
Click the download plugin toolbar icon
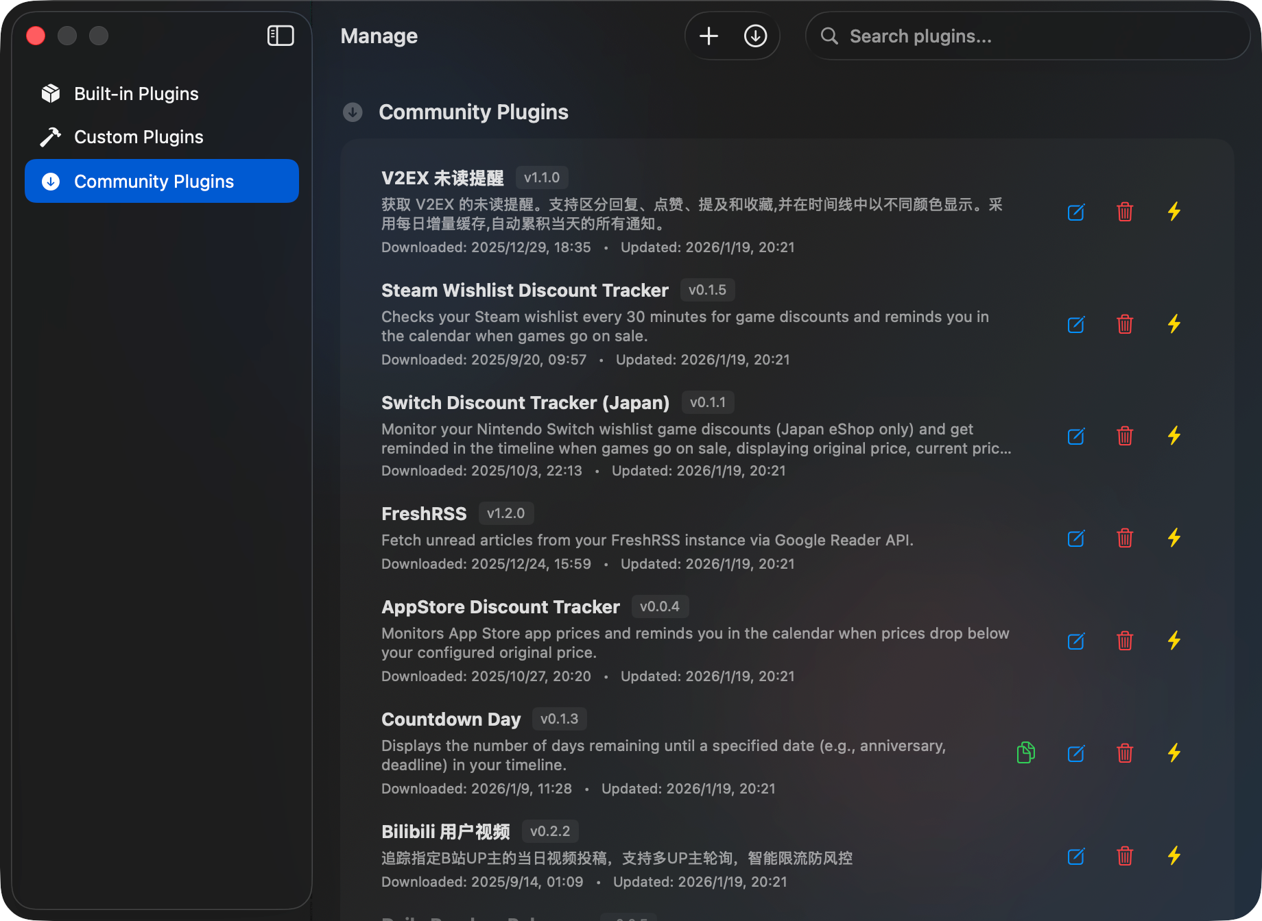(755, 36)
